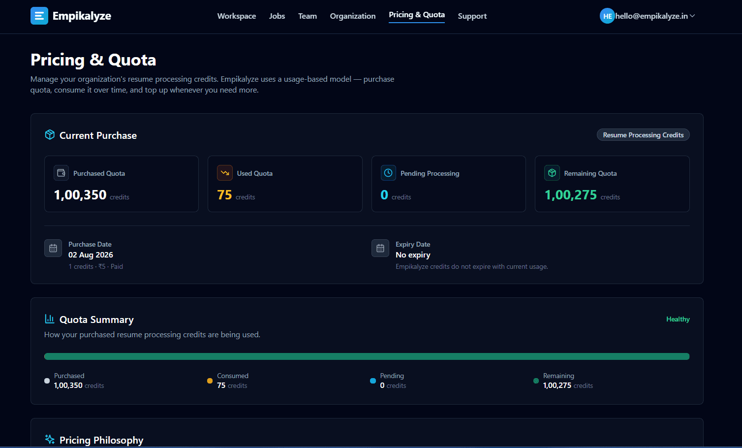
Task: Click the green quota usage progress bar
Action: tap(367, 356)
